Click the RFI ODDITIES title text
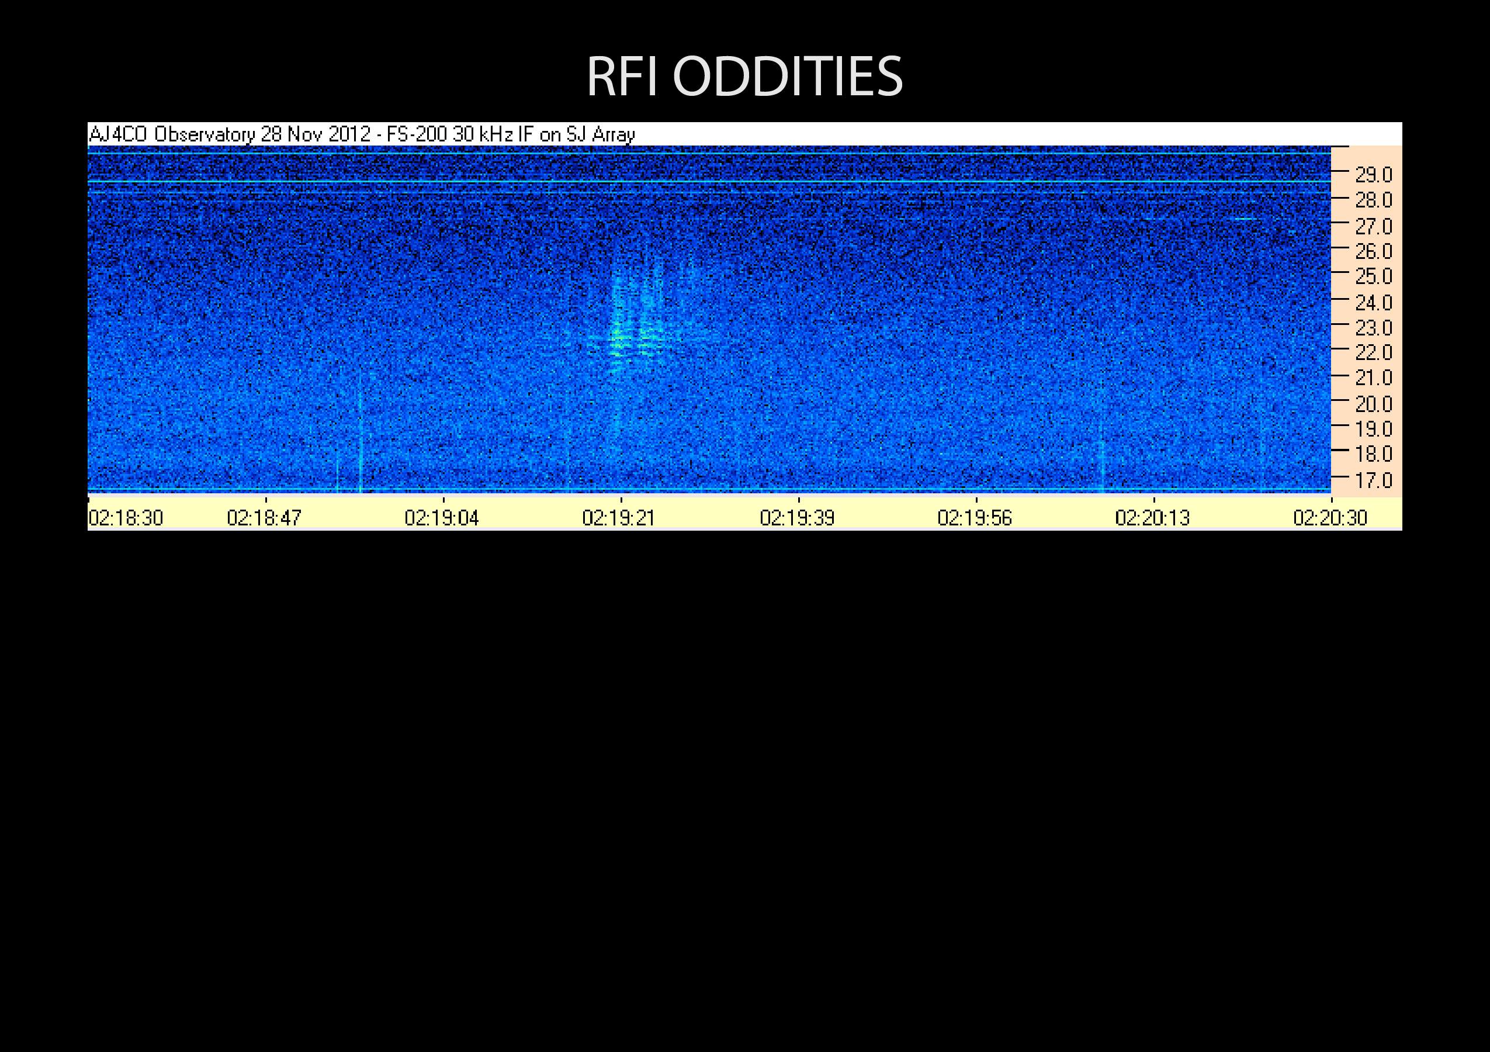The width and height of the screenshot is (1490, 1052). coord(744,77)
